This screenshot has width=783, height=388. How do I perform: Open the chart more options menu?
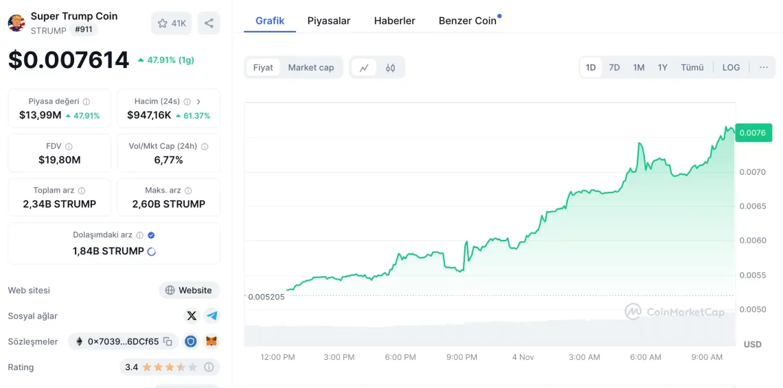(x=763, y=67)
